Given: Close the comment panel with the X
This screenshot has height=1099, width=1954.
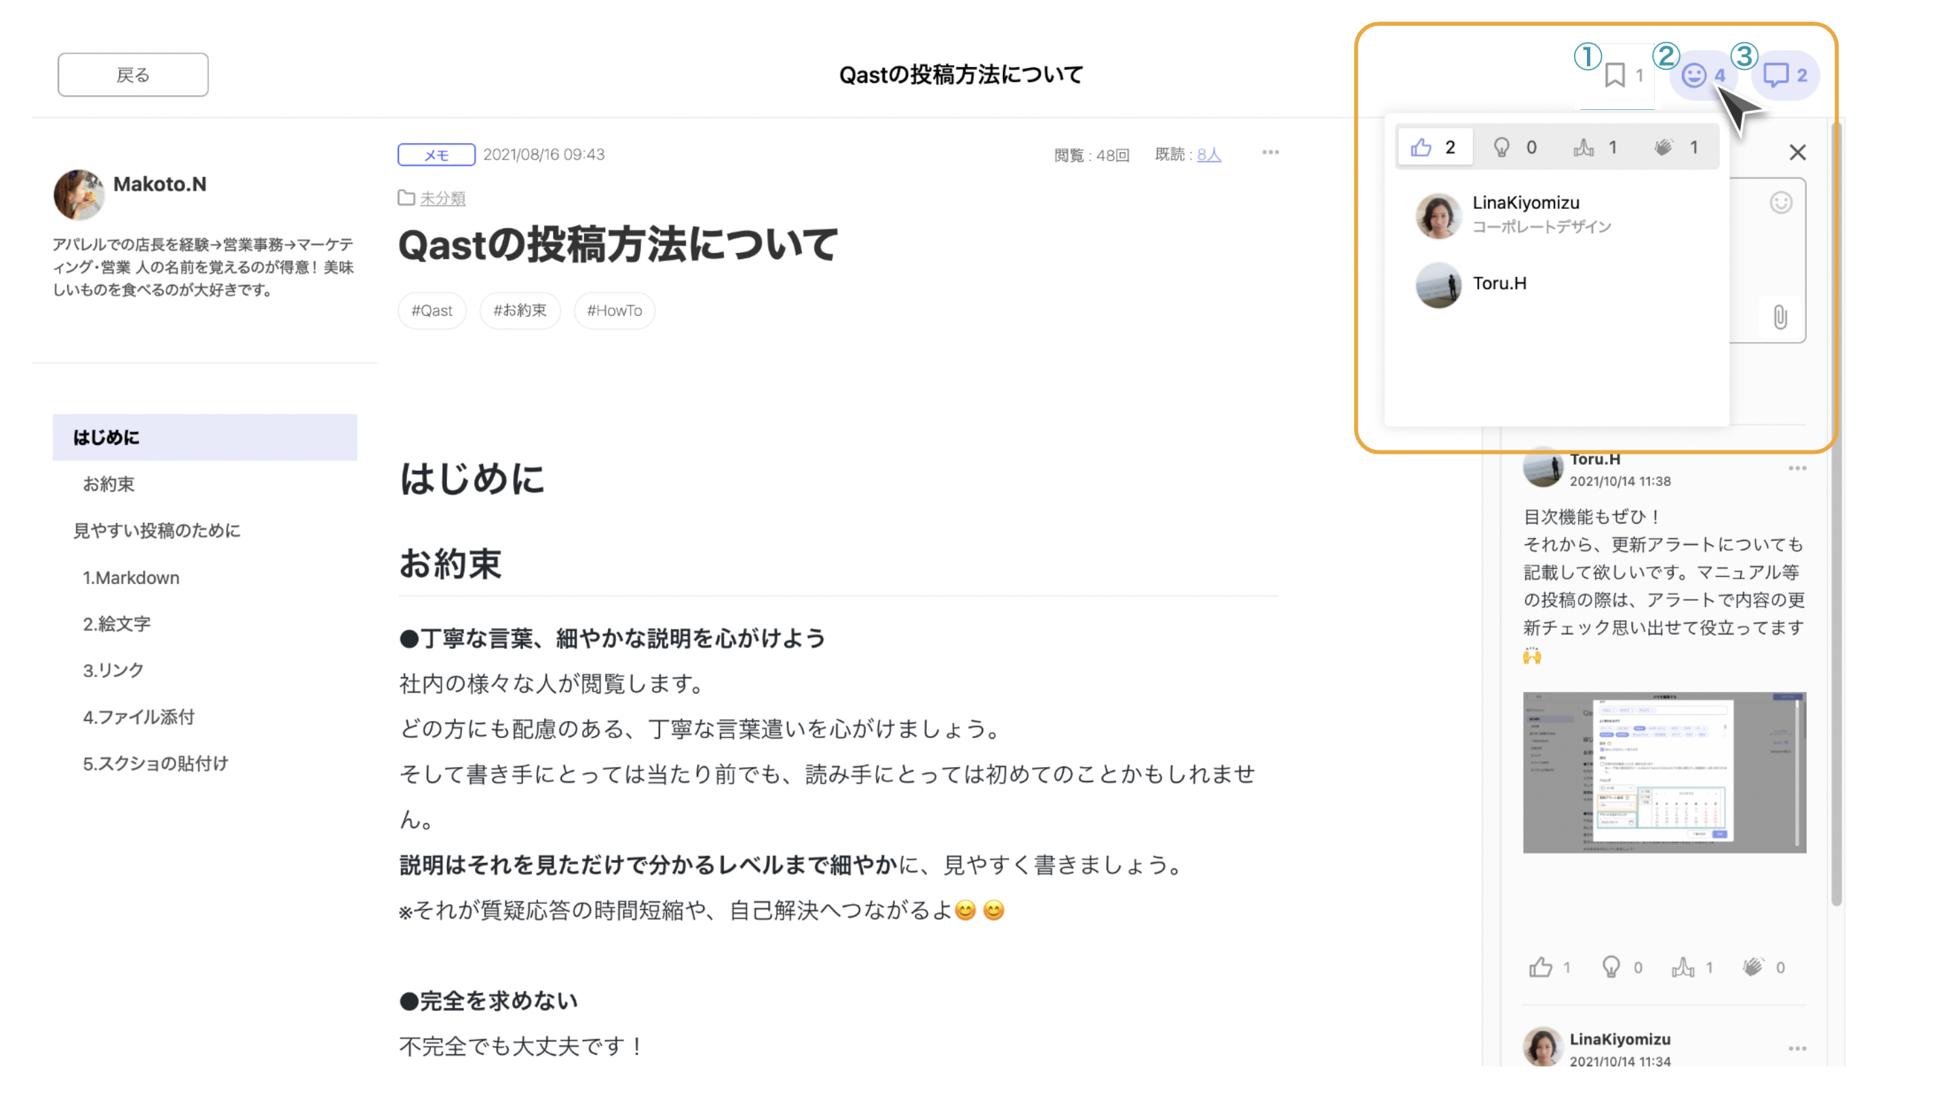Looking at the screenshot, I should (x=1797, y=153).
